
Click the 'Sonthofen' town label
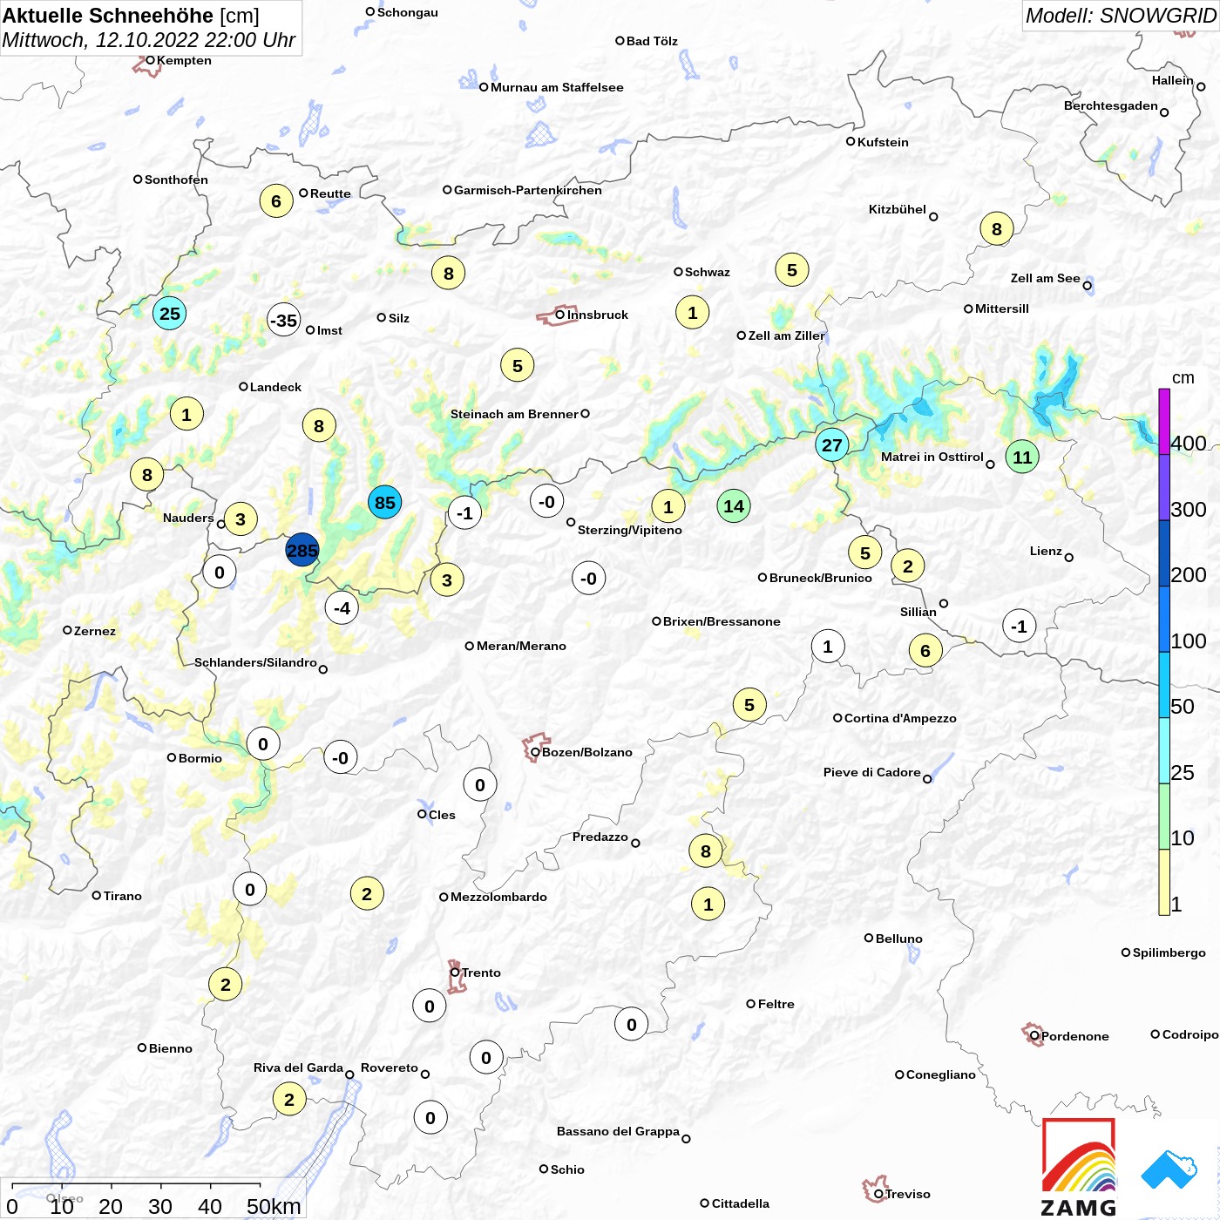(176, 180)
